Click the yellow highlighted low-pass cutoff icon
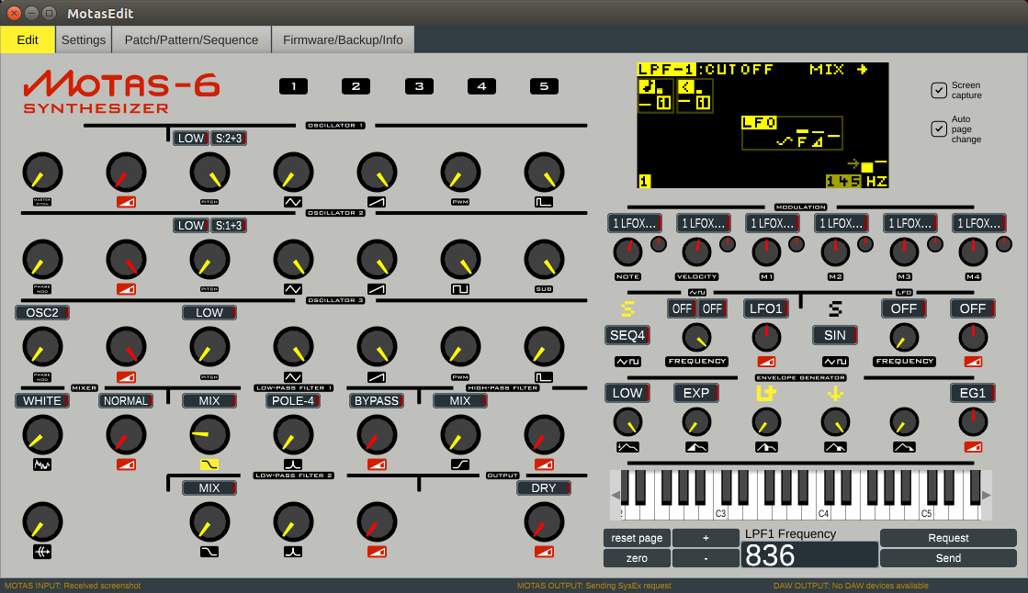Screen dimensions: 1028x593 209,464
